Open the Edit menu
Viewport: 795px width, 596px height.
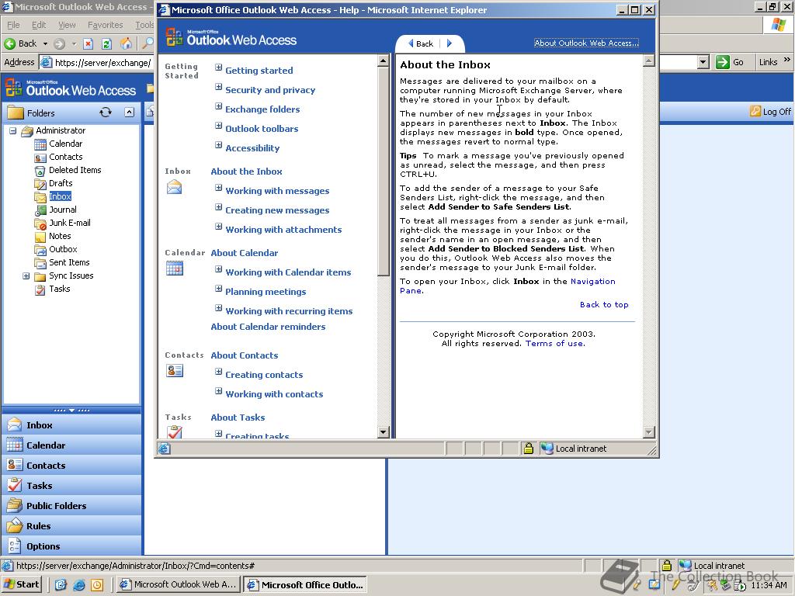[39, 25]
